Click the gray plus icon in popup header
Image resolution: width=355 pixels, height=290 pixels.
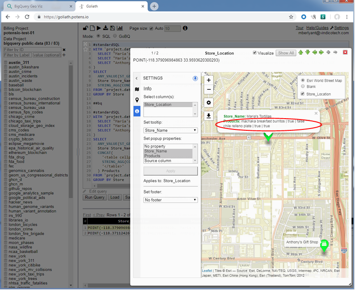click(x=328, y=52)
